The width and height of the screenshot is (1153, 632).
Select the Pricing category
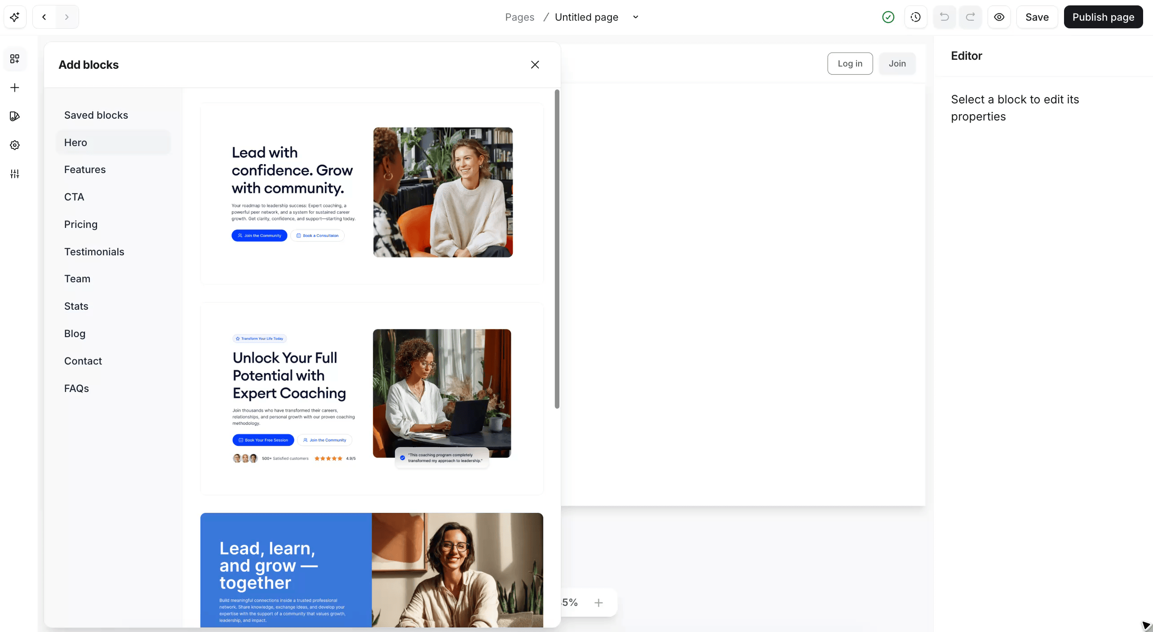click(113, 224)
